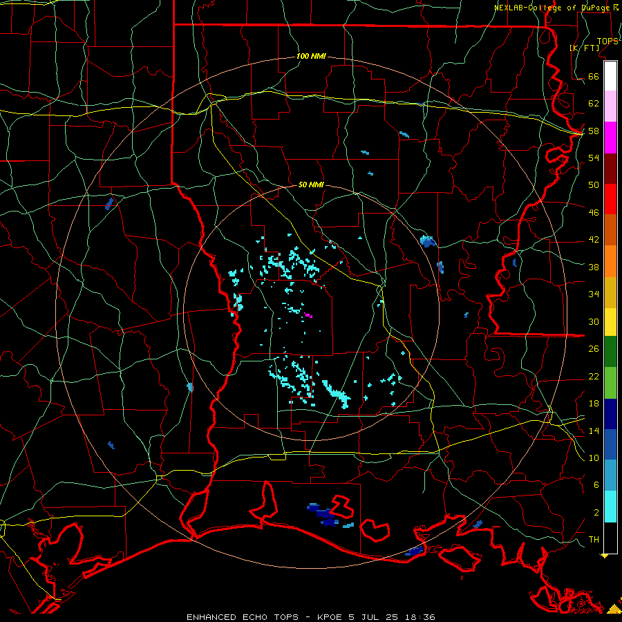The width and height of the screenshot is (622, 622).
Task: Select the bright red legend swatch
Action: coord(610,199)
